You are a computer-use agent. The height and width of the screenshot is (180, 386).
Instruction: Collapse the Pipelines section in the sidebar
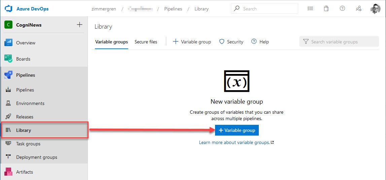(26, 75)
